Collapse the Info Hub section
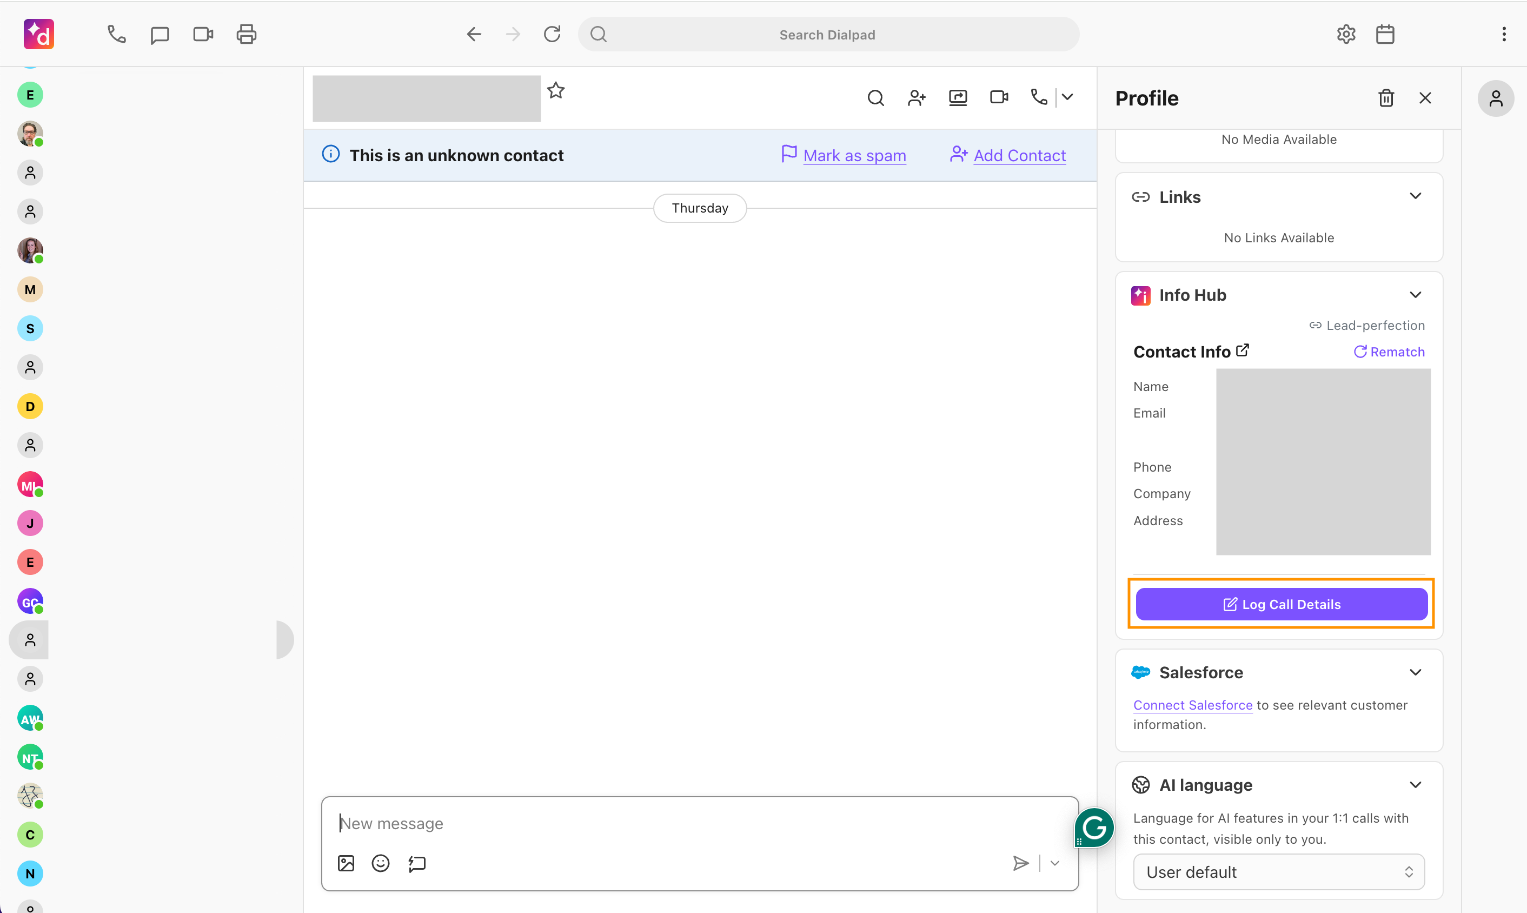The height and width of the screenshot is (913, 1527). click(1416, 295)
